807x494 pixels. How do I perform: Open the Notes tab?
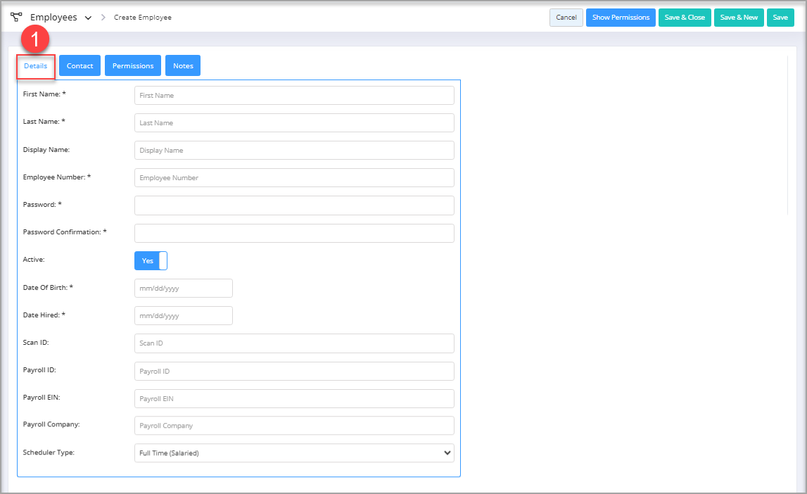click(183, 66)
